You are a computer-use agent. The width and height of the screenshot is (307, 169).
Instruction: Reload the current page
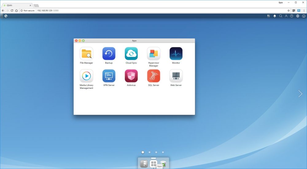coord(12,10)
